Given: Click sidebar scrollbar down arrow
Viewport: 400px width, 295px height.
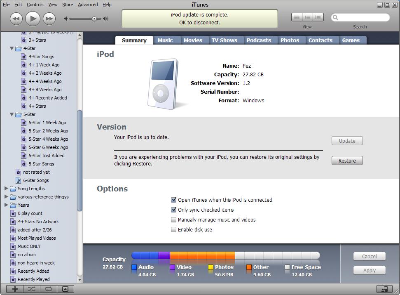Looking at the screenshot, I should (80, 280).
